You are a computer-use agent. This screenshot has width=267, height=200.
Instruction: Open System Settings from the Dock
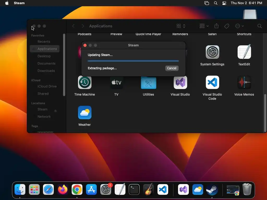[x=106, y=190]
